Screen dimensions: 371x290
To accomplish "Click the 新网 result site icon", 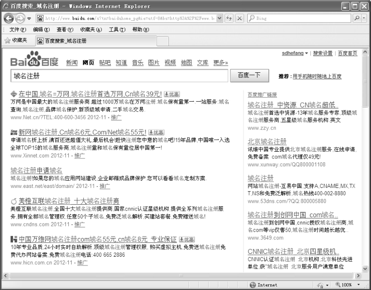I will pyautogui.click(x=14, y=132).
